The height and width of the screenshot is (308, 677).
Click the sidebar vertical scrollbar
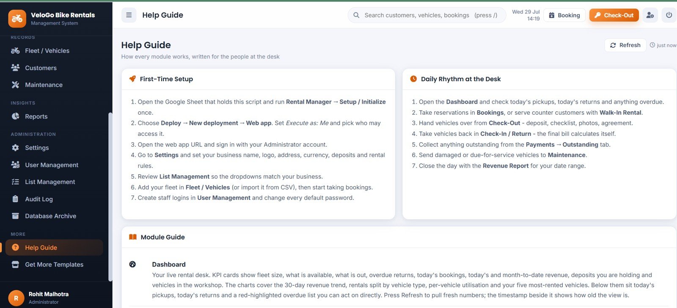click(110, 197)
